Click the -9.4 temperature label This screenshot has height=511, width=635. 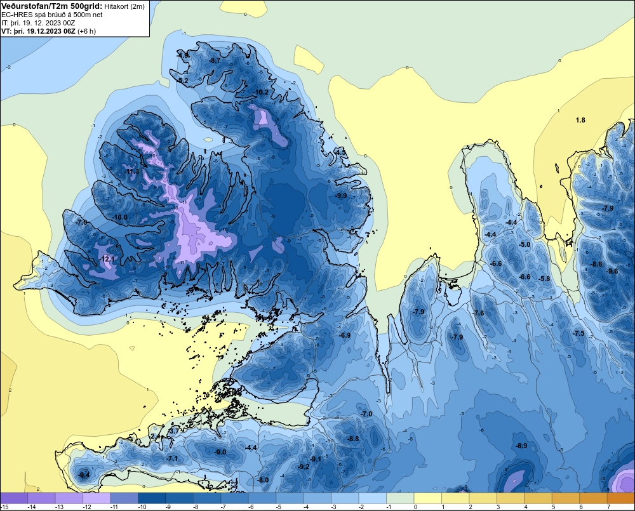pos(84,475)
